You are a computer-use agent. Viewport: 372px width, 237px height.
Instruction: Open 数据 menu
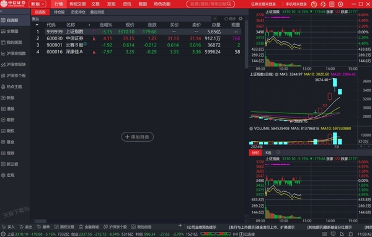tap(143, 4)
